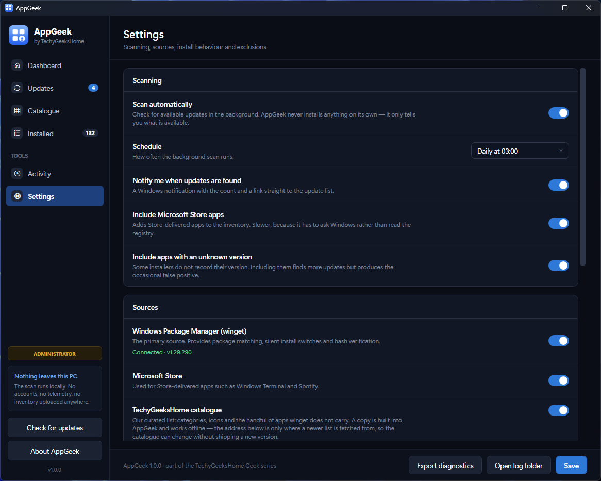This screenshot has height=481, width=601.
Task: Click the 'Schedule' setting label
Action: pos(147,147)
